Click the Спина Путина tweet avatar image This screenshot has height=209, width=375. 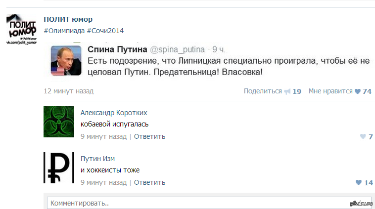click(x=66, y=61)
